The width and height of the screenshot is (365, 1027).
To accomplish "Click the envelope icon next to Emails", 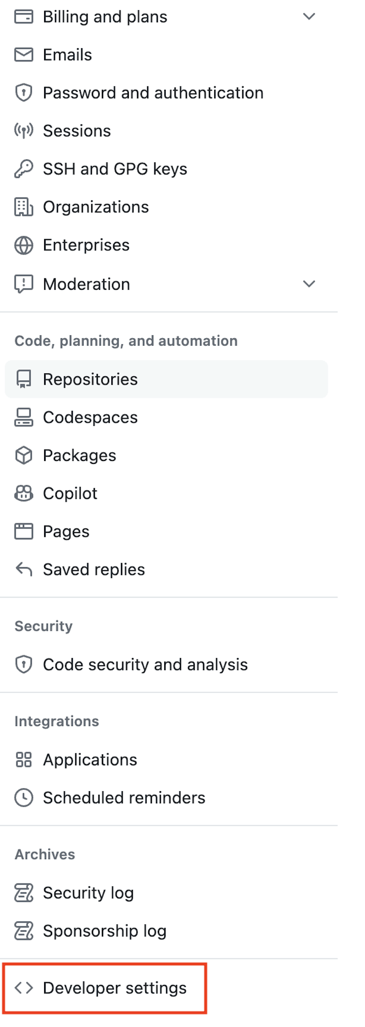I will pos(23,55).
